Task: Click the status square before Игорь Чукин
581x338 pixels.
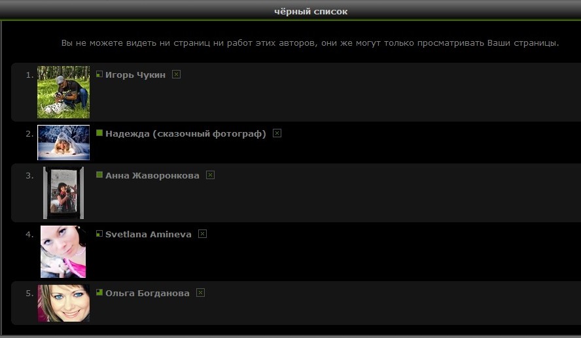Action: pyautogui.click(x=99, y=74)
